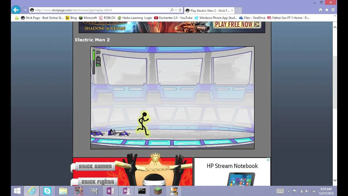Open the browser Home icon

tap(321, 10)
